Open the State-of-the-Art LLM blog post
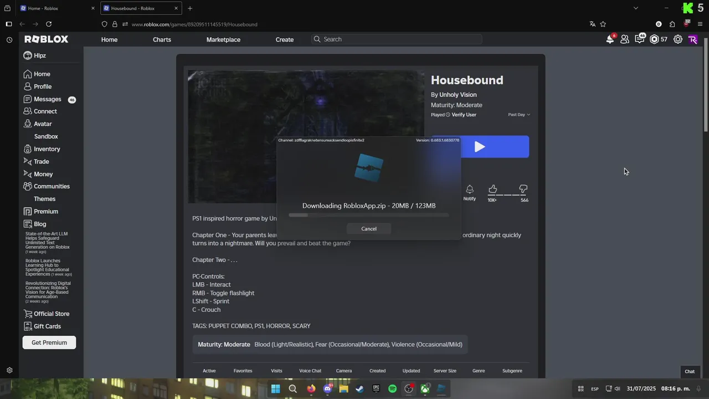Screen dimensions: 709x399 coord(48,242)
